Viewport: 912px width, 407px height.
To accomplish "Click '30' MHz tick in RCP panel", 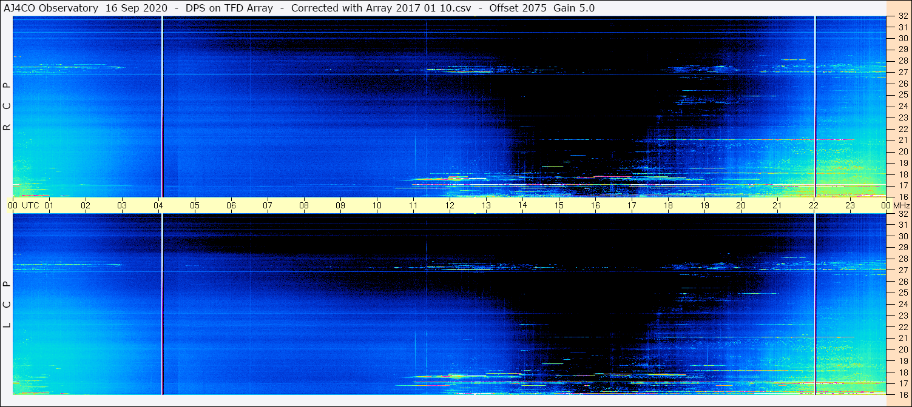I will pos(903,38).
